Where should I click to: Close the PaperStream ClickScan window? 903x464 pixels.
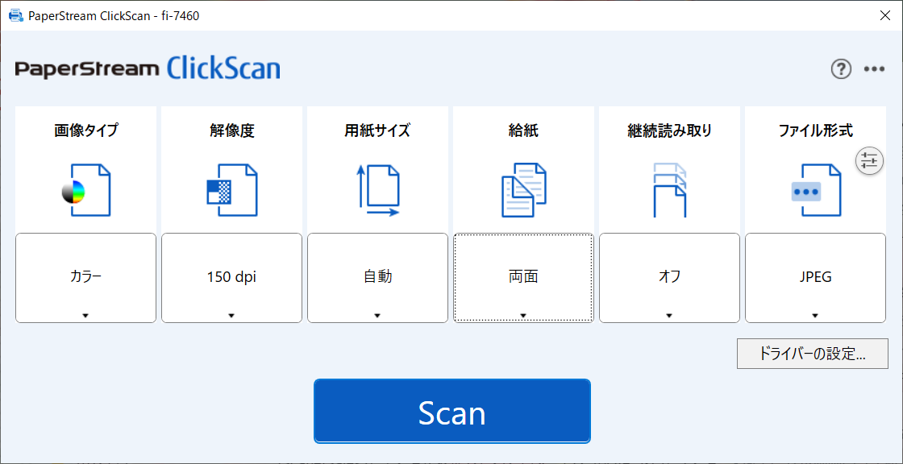click(885, 15)
